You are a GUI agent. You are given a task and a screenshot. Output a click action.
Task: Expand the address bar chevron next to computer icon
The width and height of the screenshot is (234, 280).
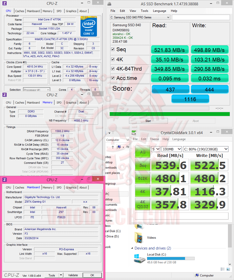[x=123, y=147]
